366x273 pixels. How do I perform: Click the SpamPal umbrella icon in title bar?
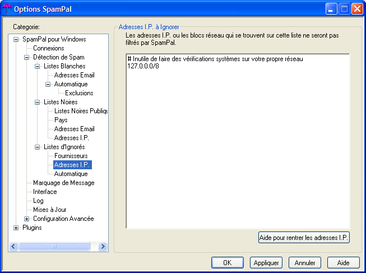pos(7,8)
